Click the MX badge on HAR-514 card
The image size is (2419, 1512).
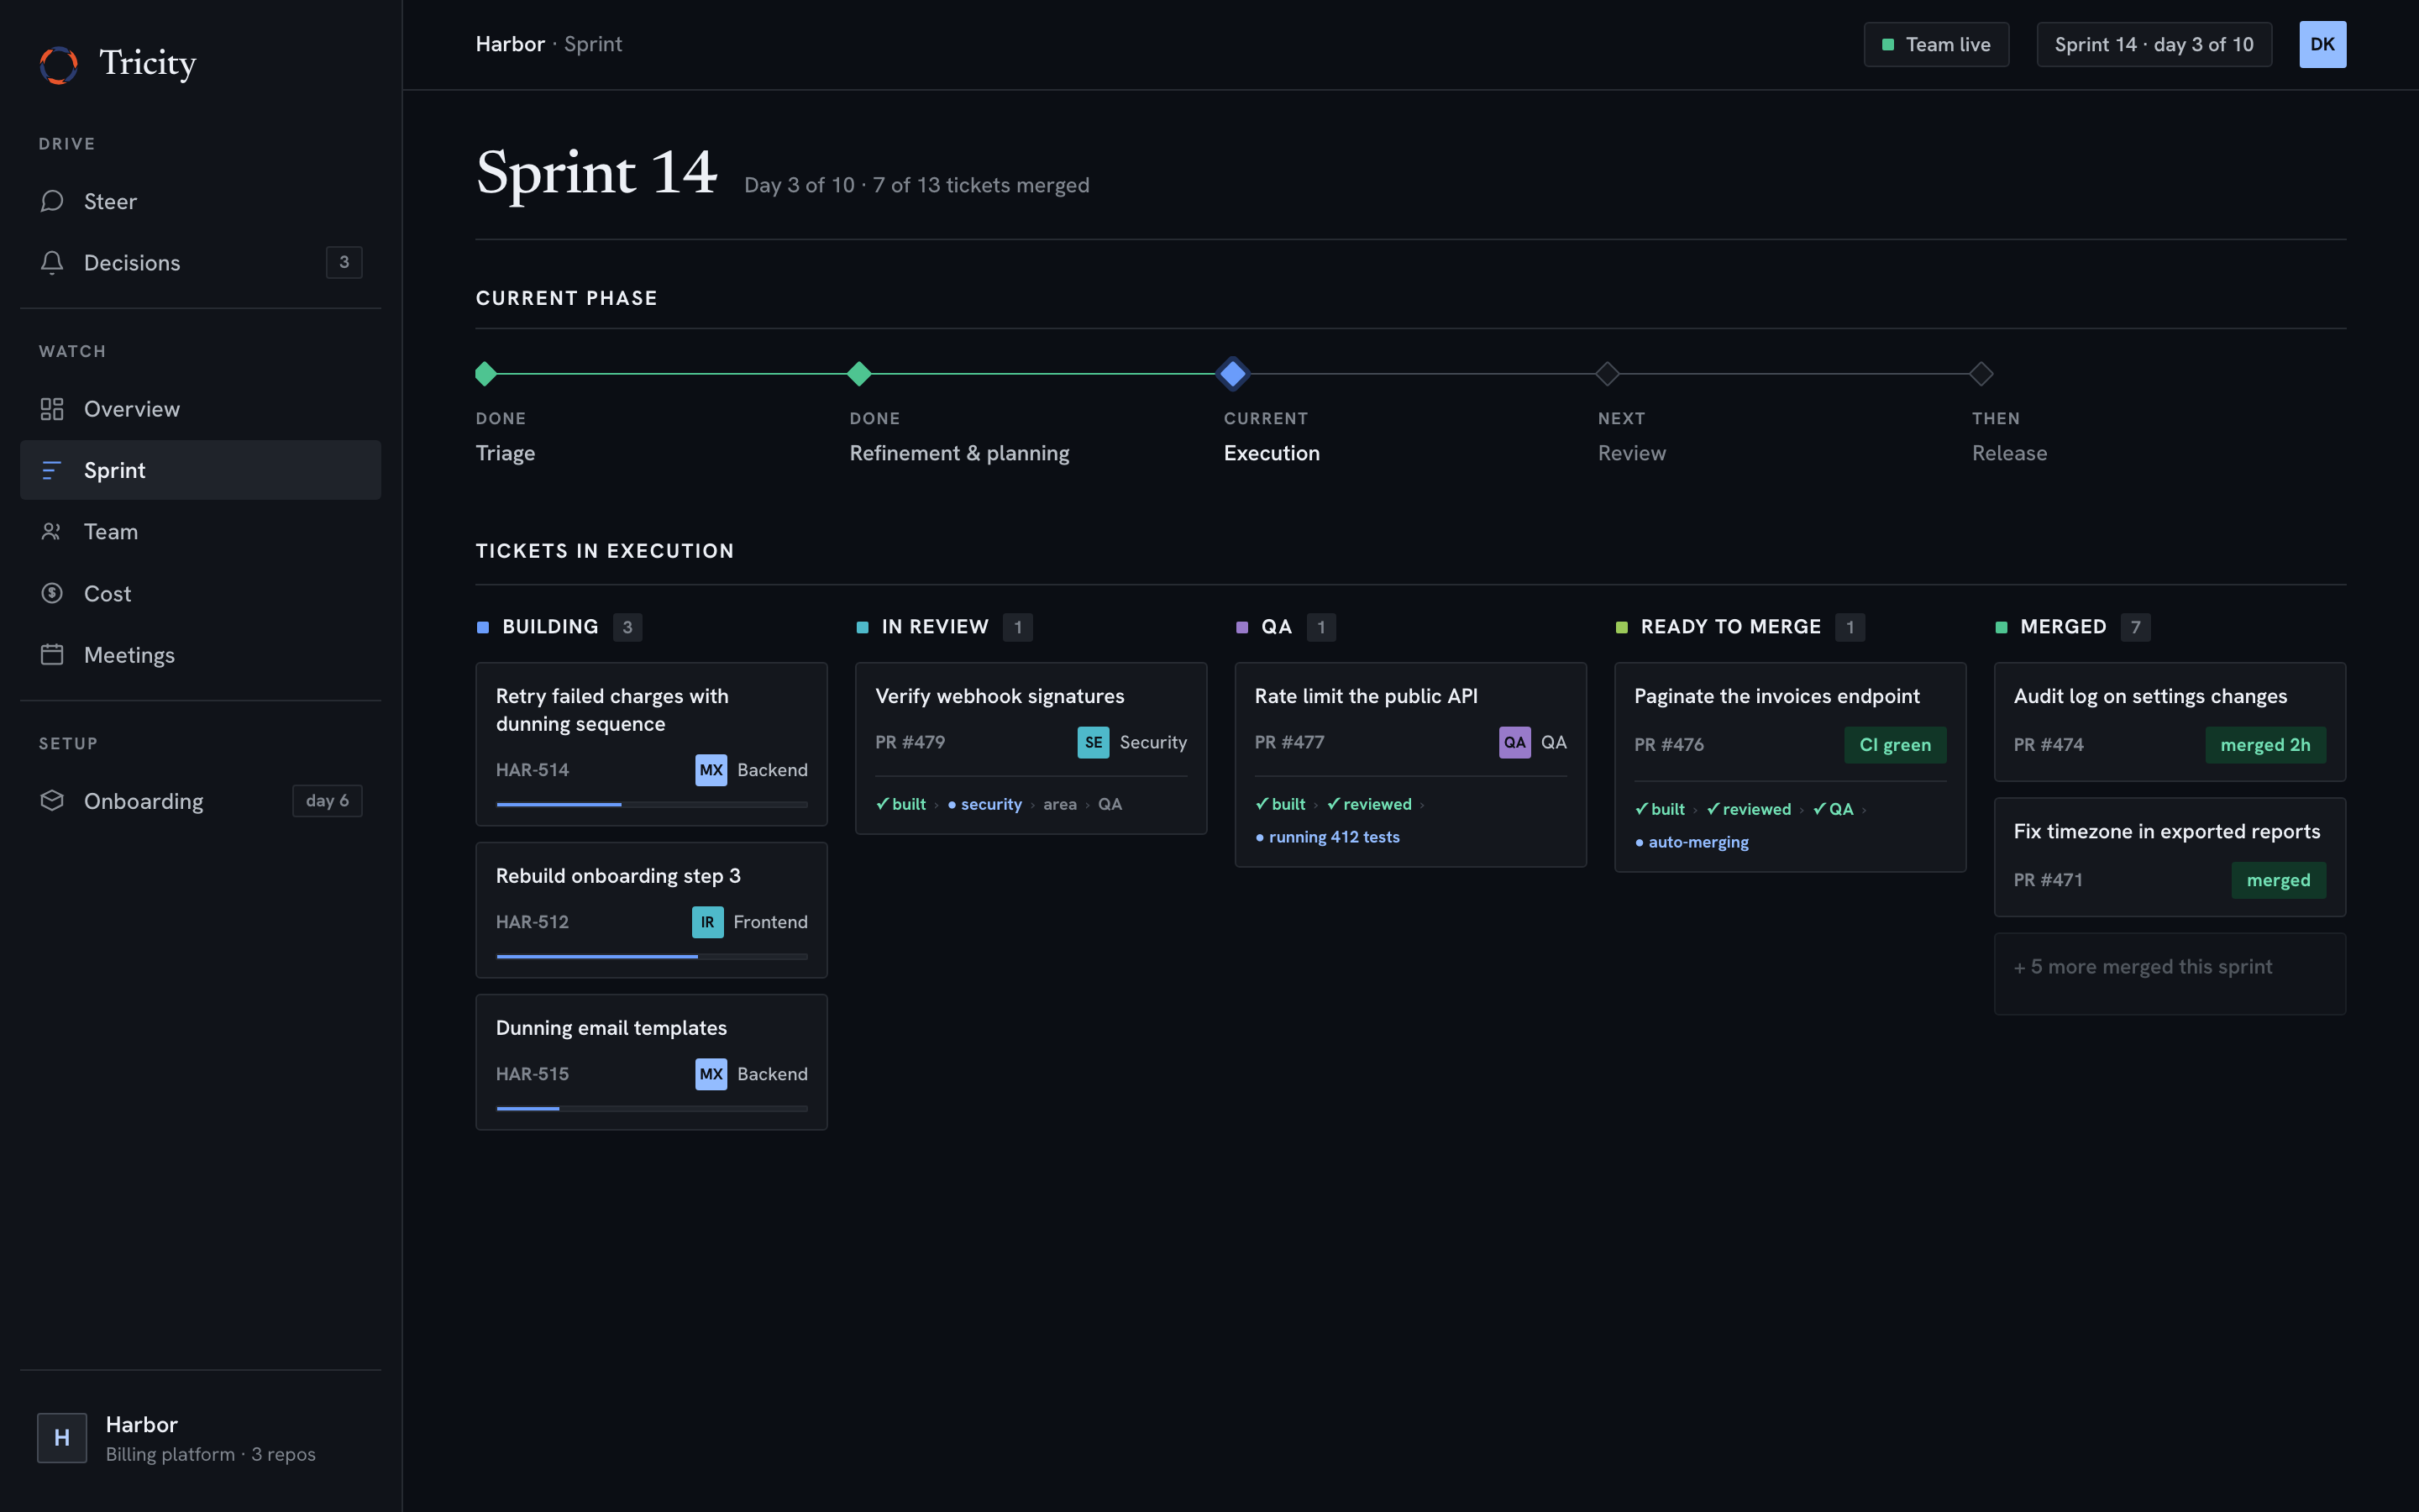(711, 770)
